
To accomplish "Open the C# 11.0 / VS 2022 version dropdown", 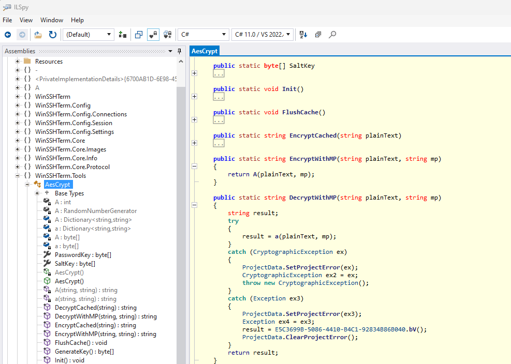I will 262,35.
